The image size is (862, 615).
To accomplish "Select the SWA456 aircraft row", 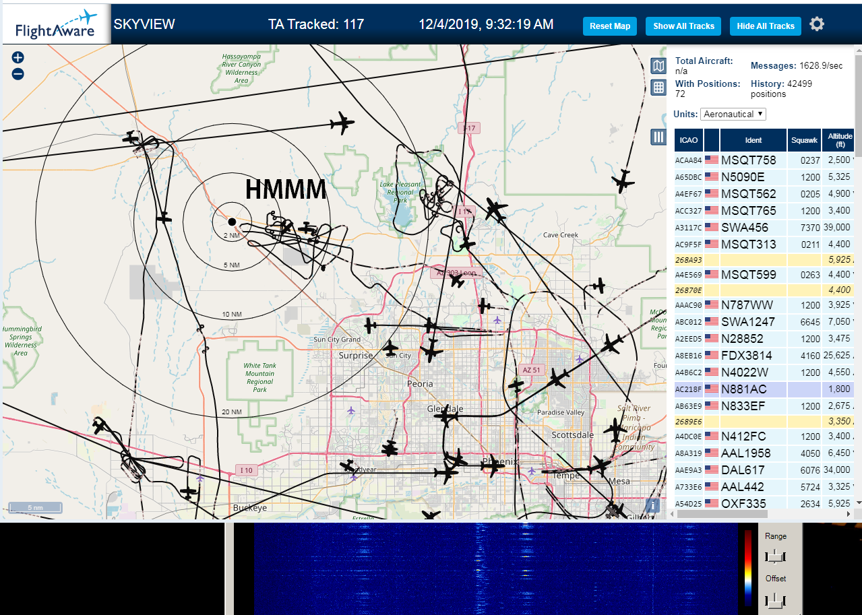I will click(764, 228).
